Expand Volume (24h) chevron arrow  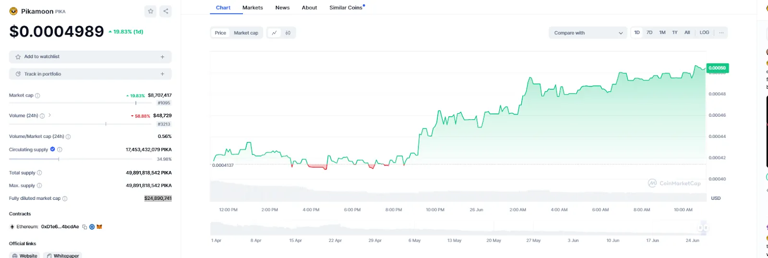coord(49,115)
